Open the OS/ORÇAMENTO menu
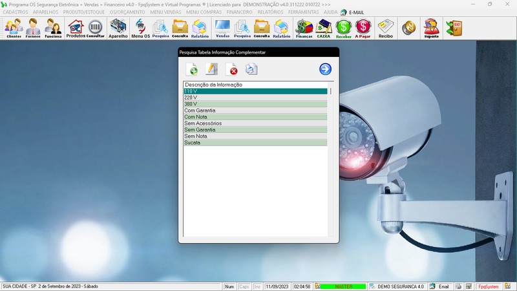This screenshot has width=517, height=291. [127, 12]
